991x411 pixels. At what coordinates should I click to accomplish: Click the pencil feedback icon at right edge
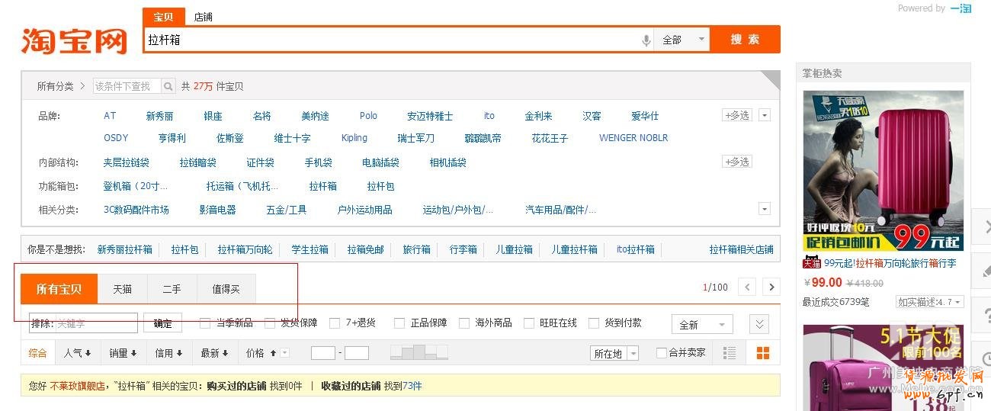[x=982, y=271]
